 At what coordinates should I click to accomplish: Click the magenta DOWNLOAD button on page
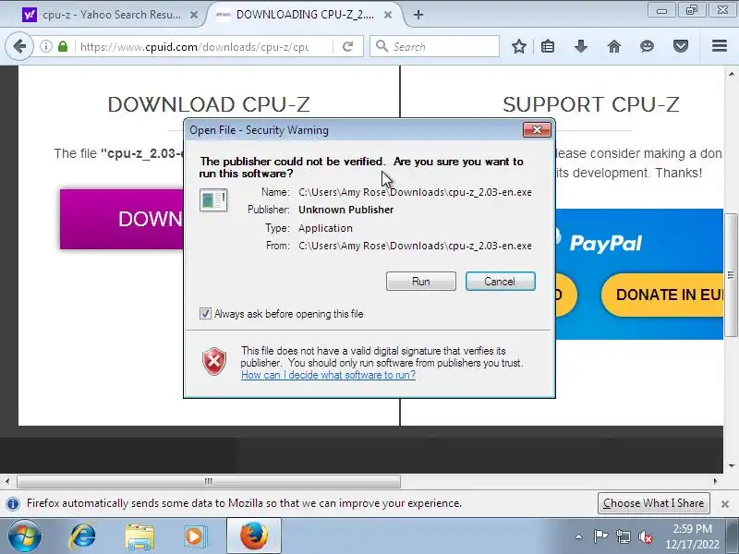click(x=122, y=219)
